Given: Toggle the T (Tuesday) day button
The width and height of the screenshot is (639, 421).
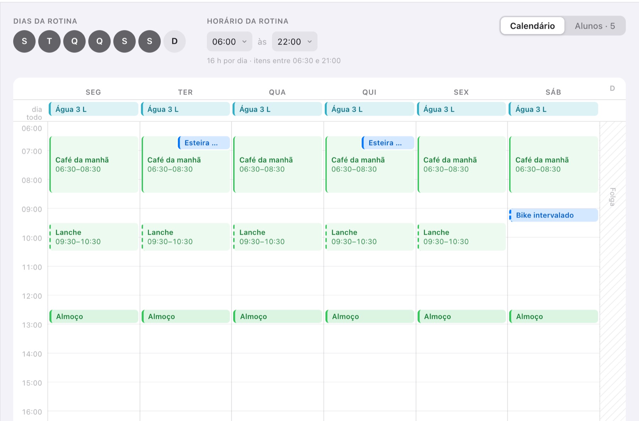Looking at the screenshot, I should (49, 41).
